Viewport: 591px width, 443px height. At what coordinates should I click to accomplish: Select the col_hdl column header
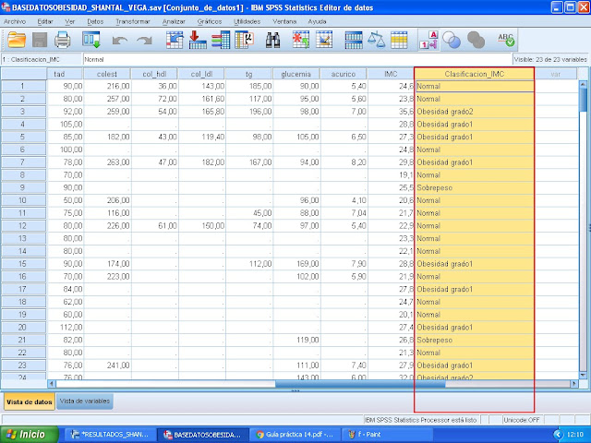(x=154, y=74)
